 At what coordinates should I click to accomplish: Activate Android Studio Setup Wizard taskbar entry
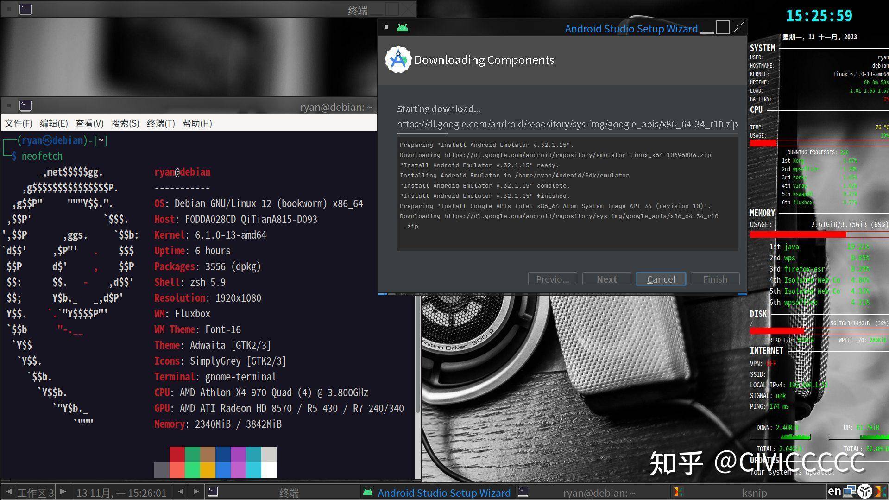coord(438,492)
